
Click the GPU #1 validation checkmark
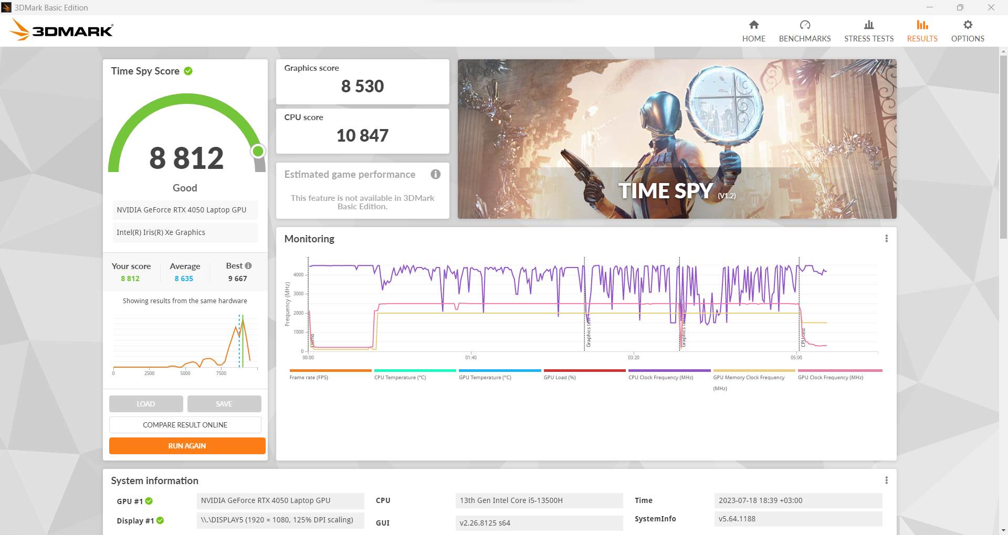point(149,501)
